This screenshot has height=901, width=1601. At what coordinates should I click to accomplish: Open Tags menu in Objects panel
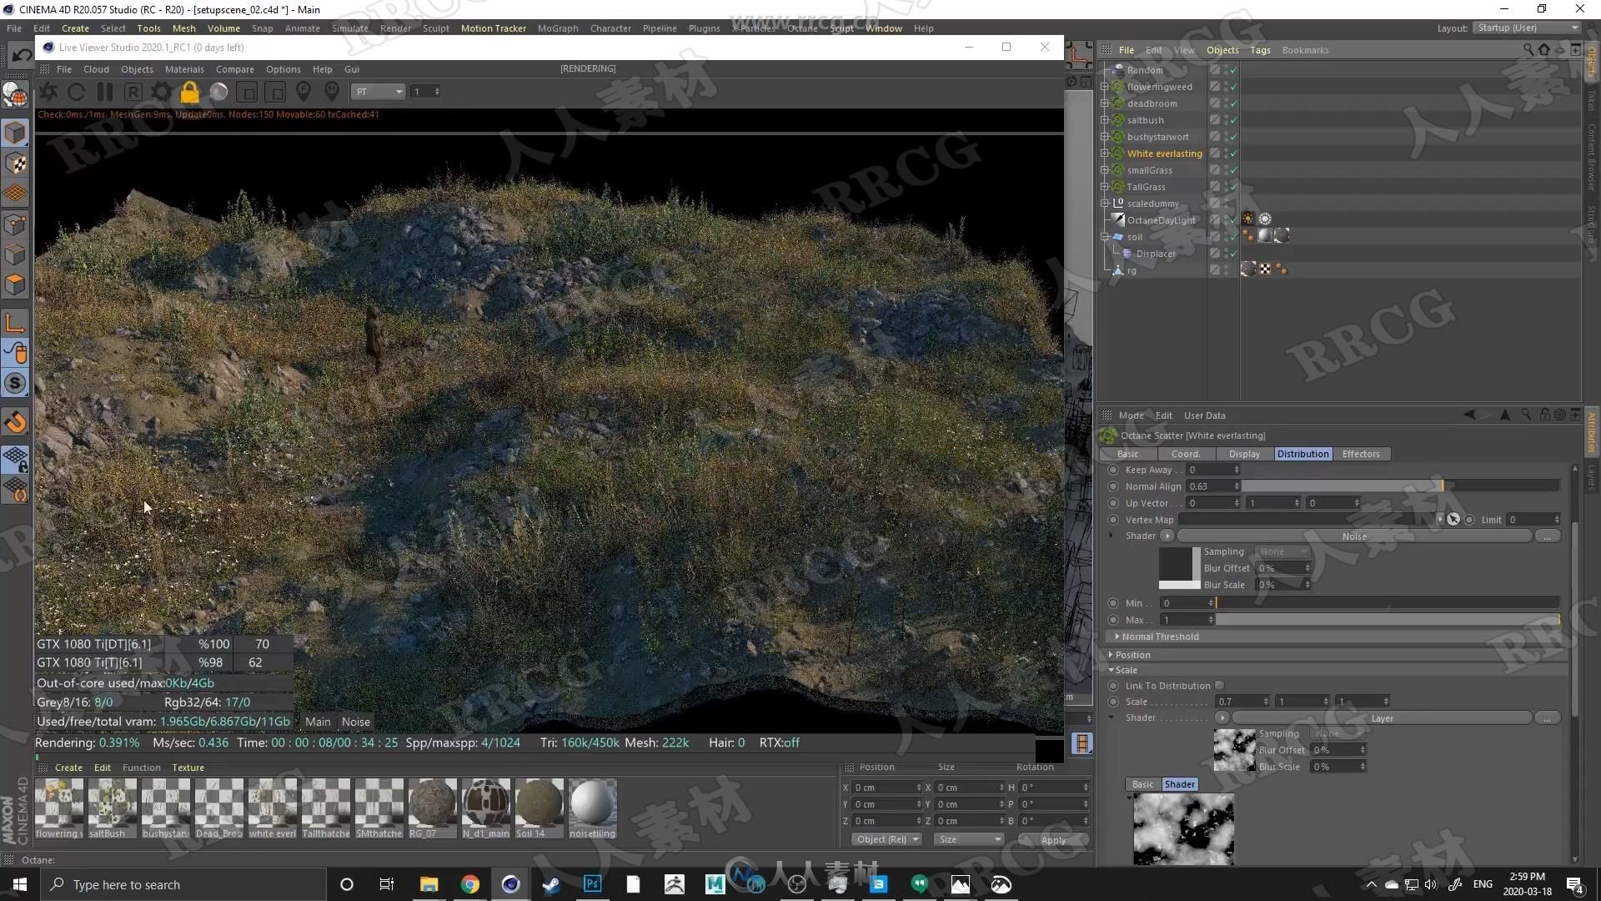[1260, 50]
